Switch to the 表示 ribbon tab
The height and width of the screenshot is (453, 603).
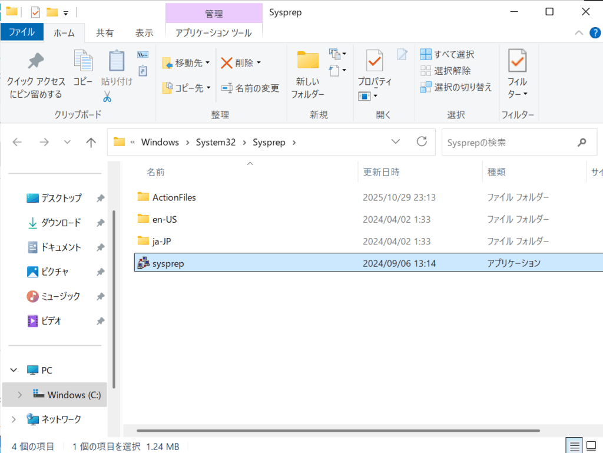(x=144, y=33)
